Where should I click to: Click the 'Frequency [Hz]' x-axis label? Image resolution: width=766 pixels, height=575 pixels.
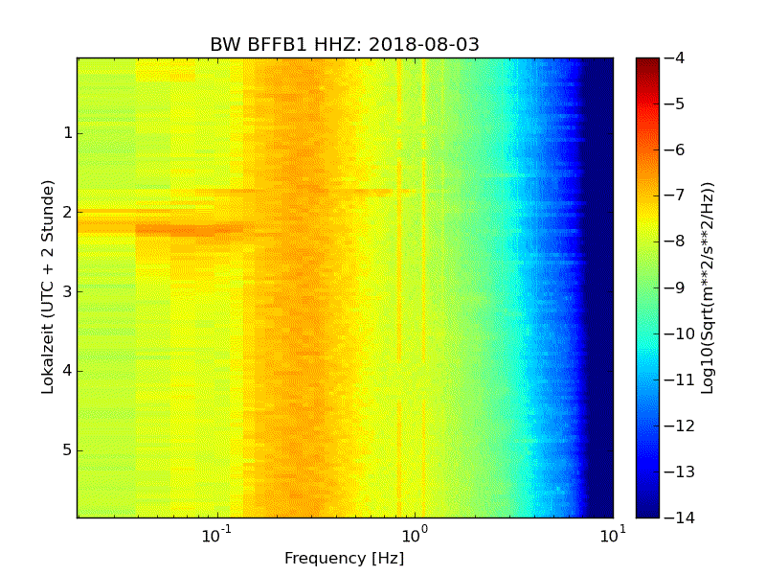point(345,558)
